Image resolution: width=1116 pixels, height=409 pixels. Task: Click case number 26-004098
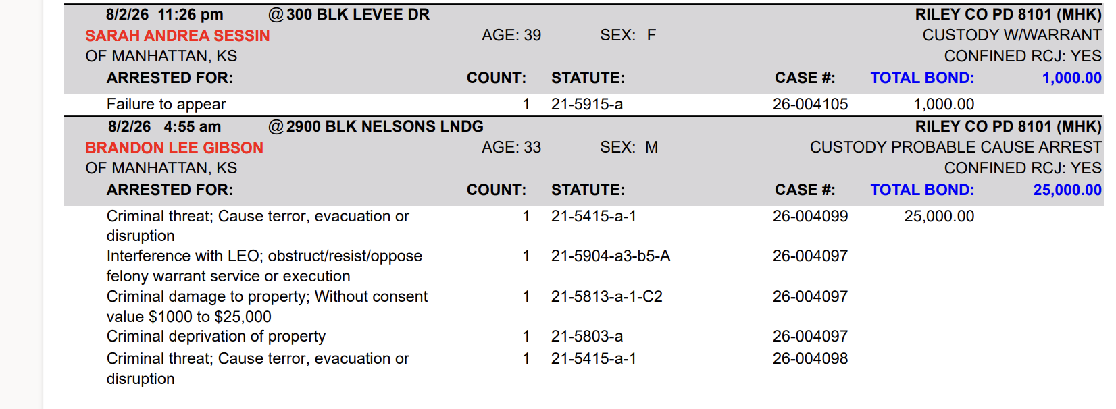[x=810, y=358]
